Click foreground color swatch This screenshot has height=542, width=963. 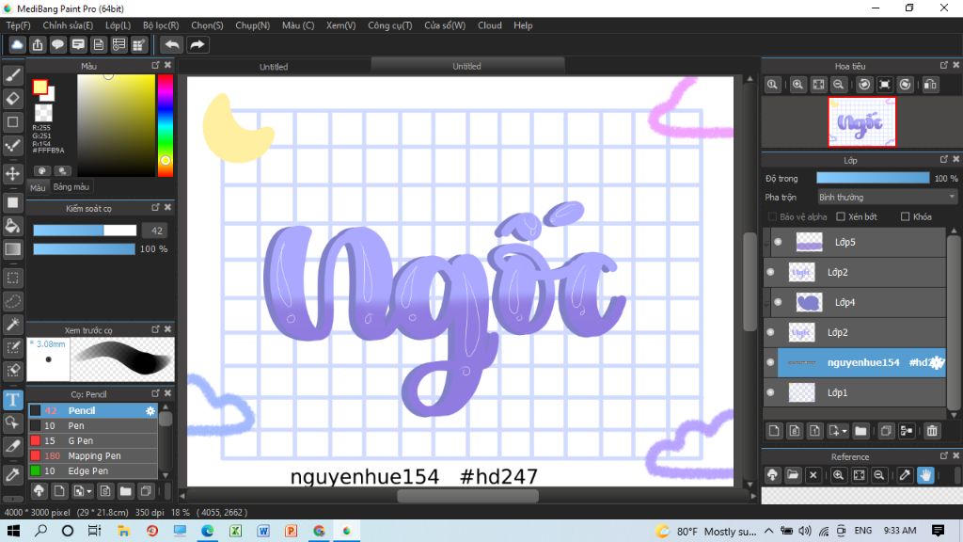click(x=39, y=88)
